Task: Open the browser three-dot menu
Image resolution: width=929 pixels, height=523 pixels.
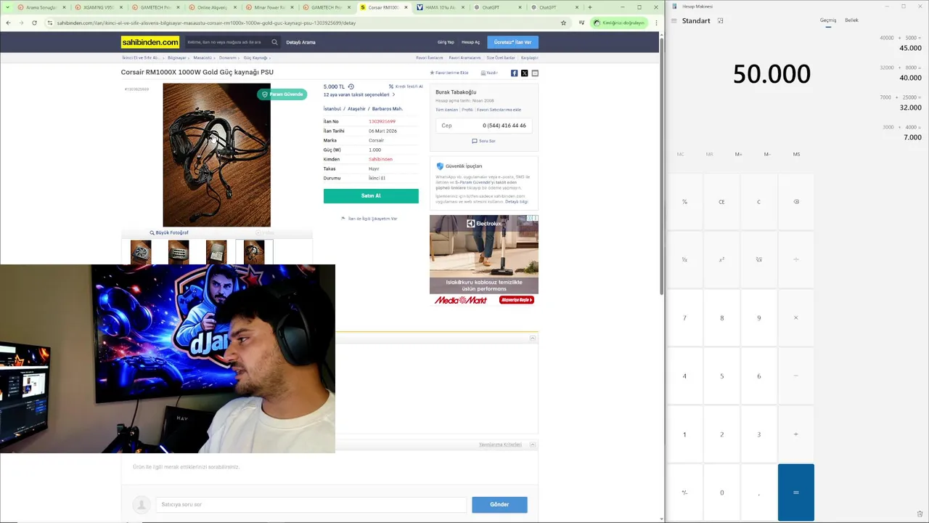Action: [x=656, y=23]
